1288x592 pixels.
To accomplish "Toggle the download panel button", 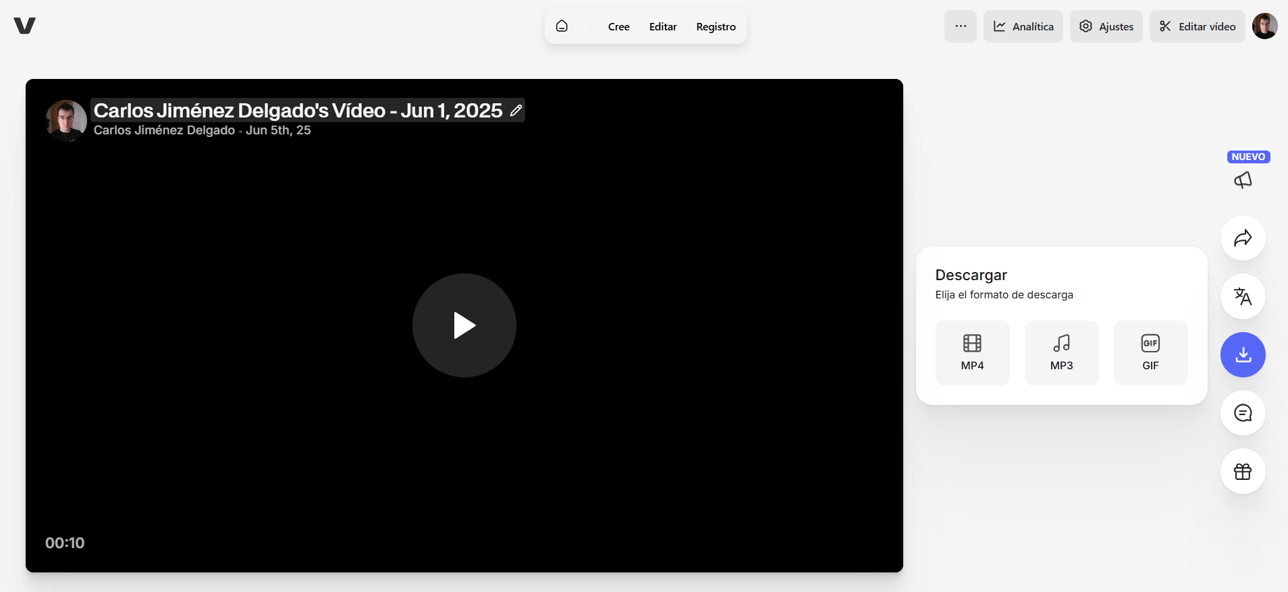I will (x=1243, y=355).
